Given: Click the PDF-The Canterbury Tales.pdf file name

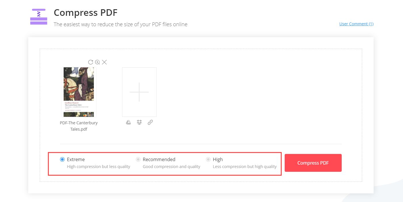Looking at the screenshot, I should tap(79, 126).
